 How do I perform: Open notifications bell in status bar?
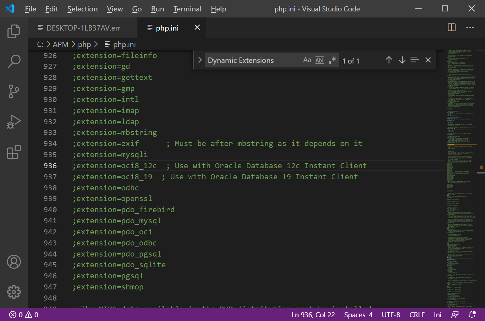point(472,315)
